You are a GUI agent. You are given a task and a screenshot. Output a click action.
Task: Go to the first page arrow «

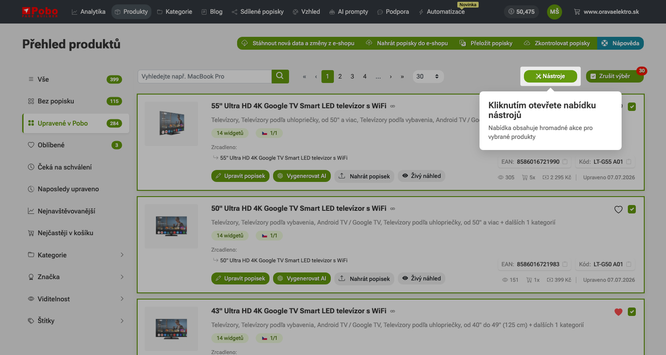pos(305,76)
